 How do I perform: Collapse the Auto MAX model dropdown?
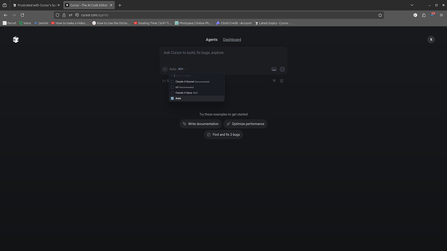click(178, 69)
